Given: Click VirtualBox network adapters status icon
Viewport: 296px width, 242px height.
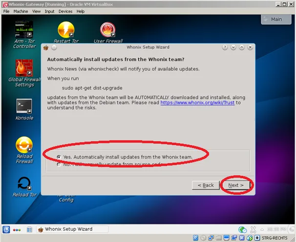Looking at the screenshot, I should [x=211, y=238].
